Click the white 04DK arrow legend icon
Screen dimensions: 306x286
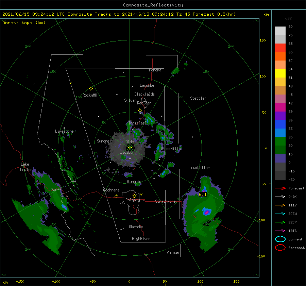pos(280,197)
